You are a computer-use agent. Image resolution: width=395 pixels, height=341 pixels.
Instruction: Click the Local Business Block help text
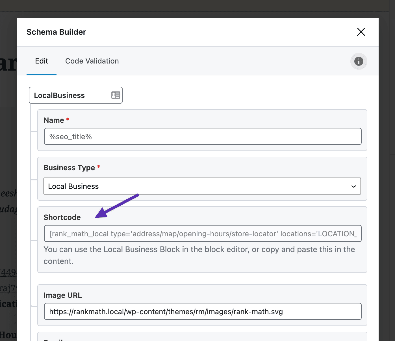pos(199,255)
